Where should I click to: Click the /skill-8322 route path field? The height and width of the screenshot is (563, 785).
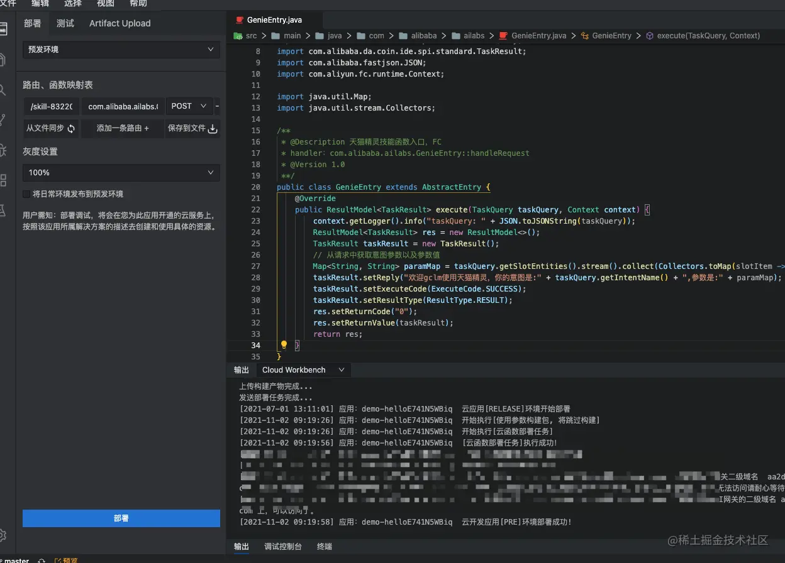coord(51,106)
